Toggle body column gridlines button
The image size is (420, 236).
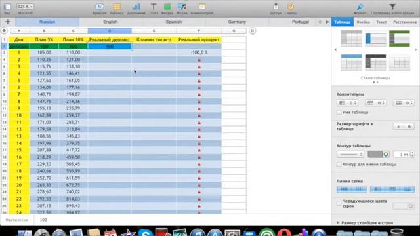(359, 189)
